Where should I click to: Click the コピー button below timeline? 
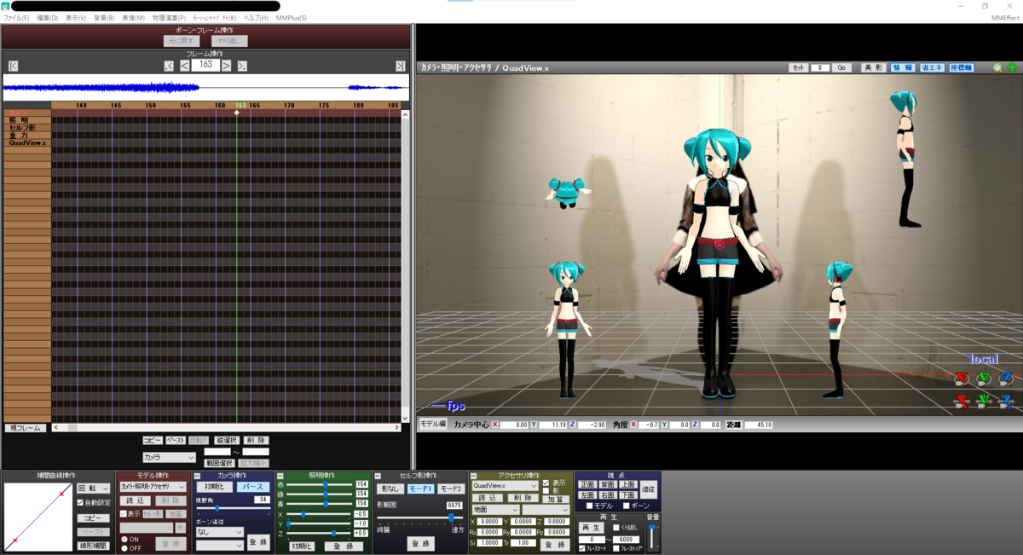[153, 441]
